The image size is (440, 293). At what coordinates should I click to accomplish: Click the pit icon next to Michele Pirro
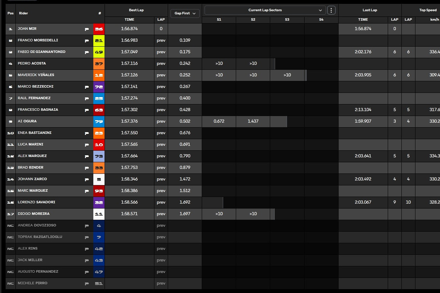point(87,284)
